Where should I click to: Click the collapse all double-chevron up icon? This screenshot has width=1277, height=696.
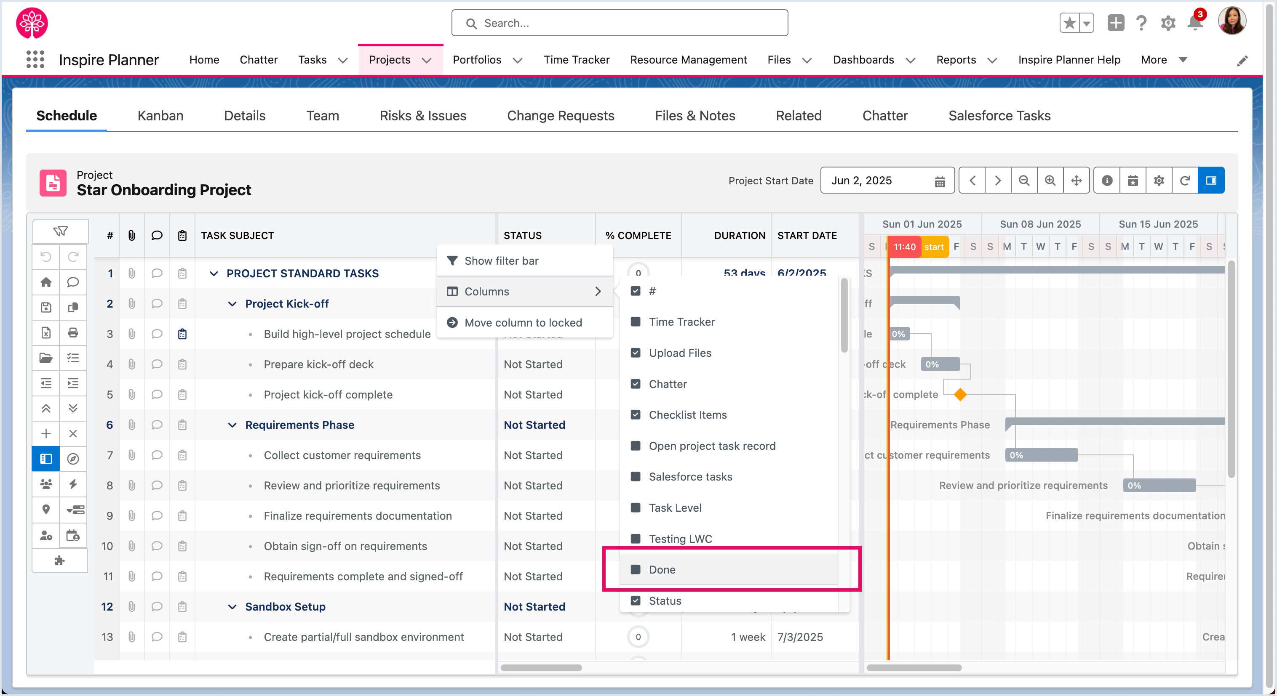46,408
